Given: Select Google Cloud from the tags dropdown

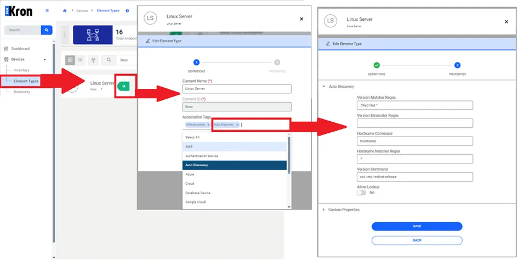Looking at the screenshot, I should 235,202.
